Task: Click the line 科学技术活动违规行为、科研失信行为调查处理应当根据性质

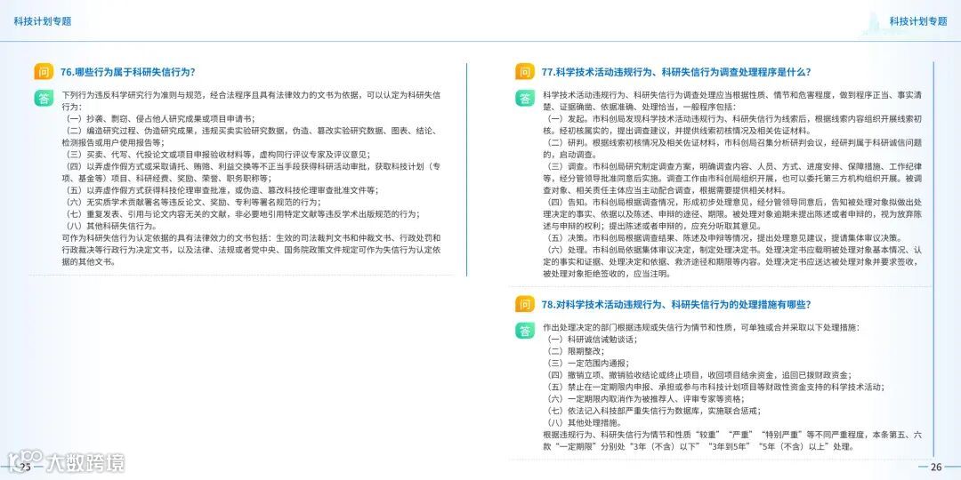Action: (x=732, y=100)
